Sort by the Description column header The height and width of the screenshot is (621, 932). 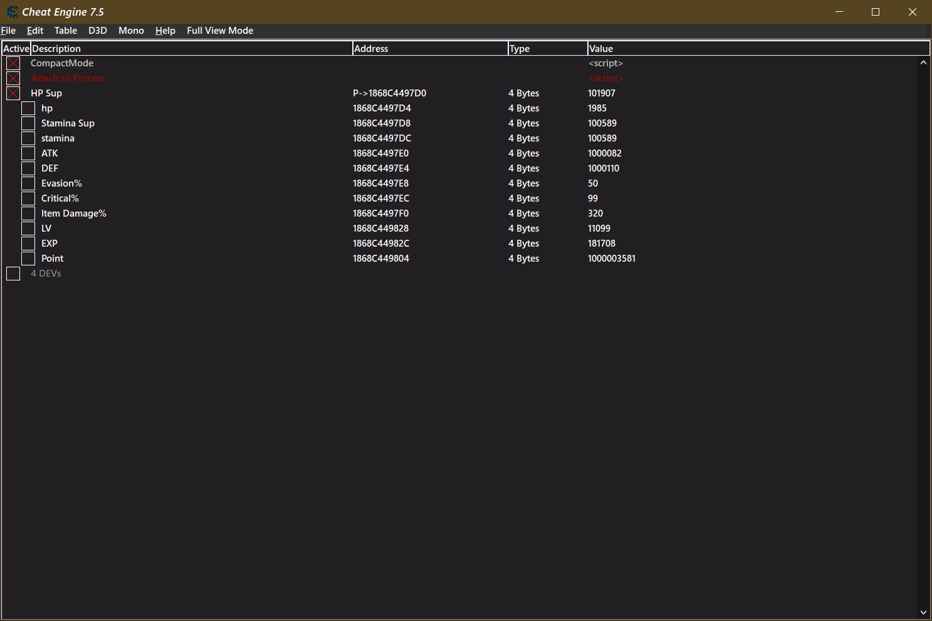pos(191,49)
